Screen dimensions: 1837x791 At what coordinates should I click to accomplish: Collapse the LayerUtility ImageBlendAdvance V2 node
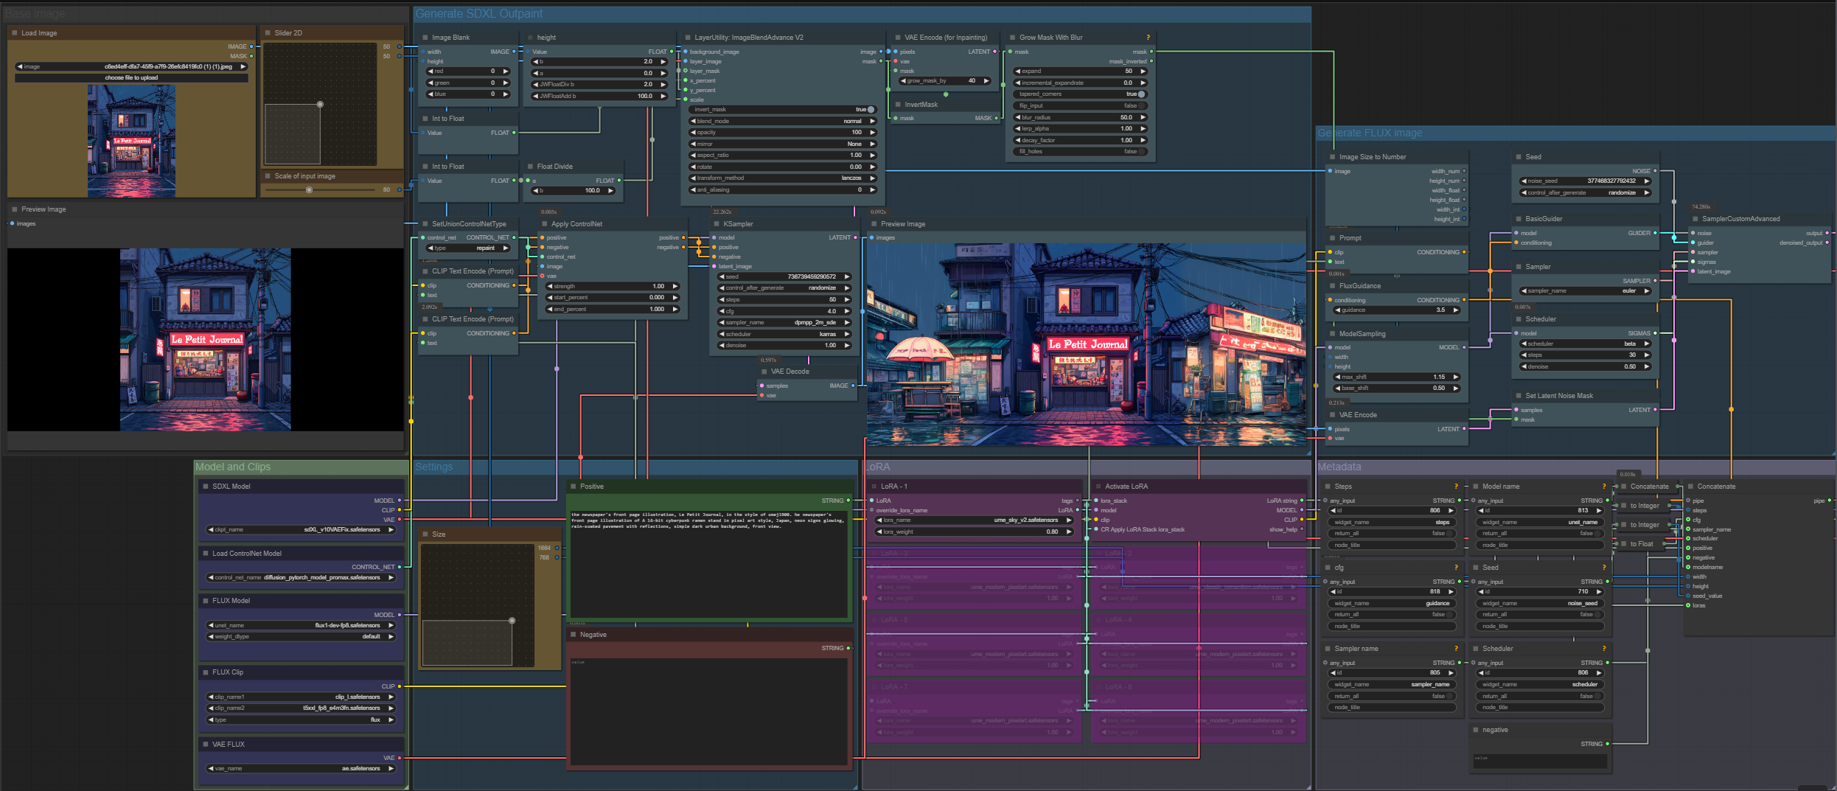[687, 38]
